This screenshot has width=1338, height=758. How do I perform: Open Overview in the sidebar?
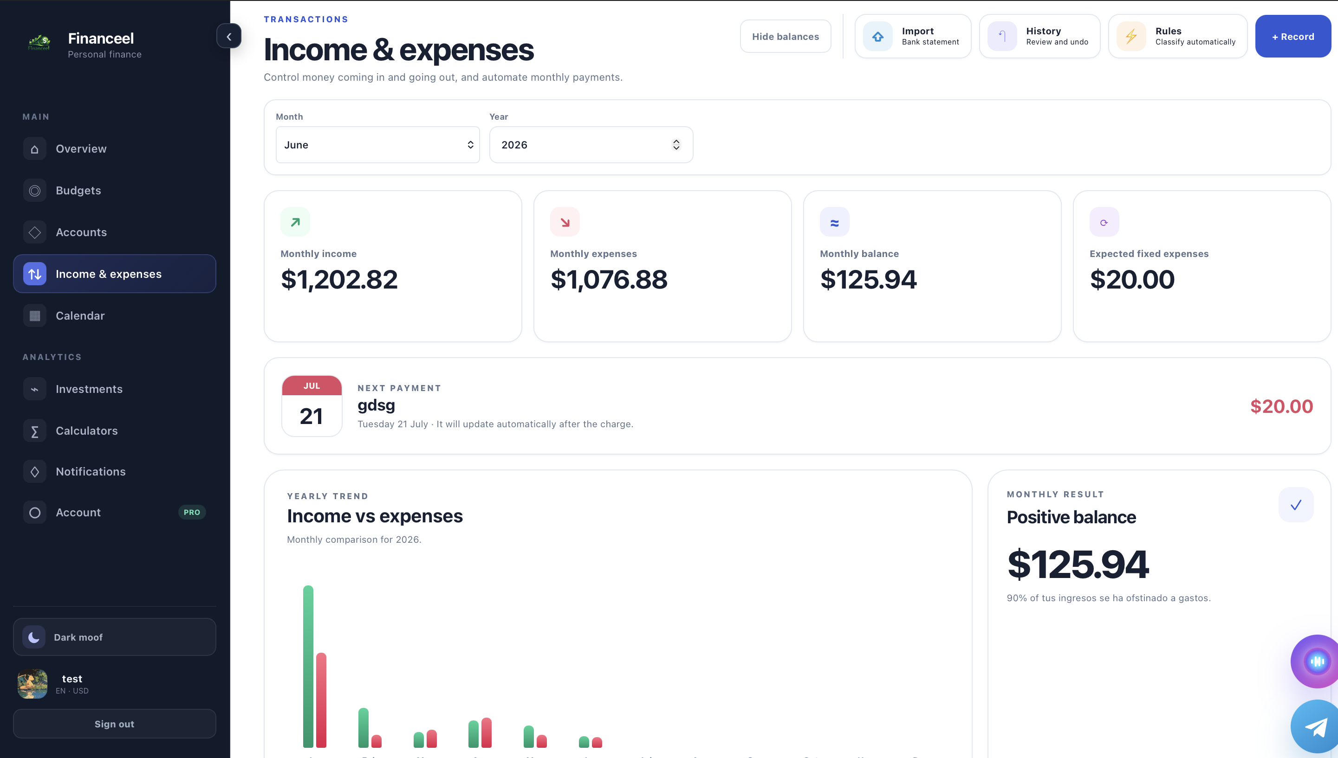pos(115,149)
